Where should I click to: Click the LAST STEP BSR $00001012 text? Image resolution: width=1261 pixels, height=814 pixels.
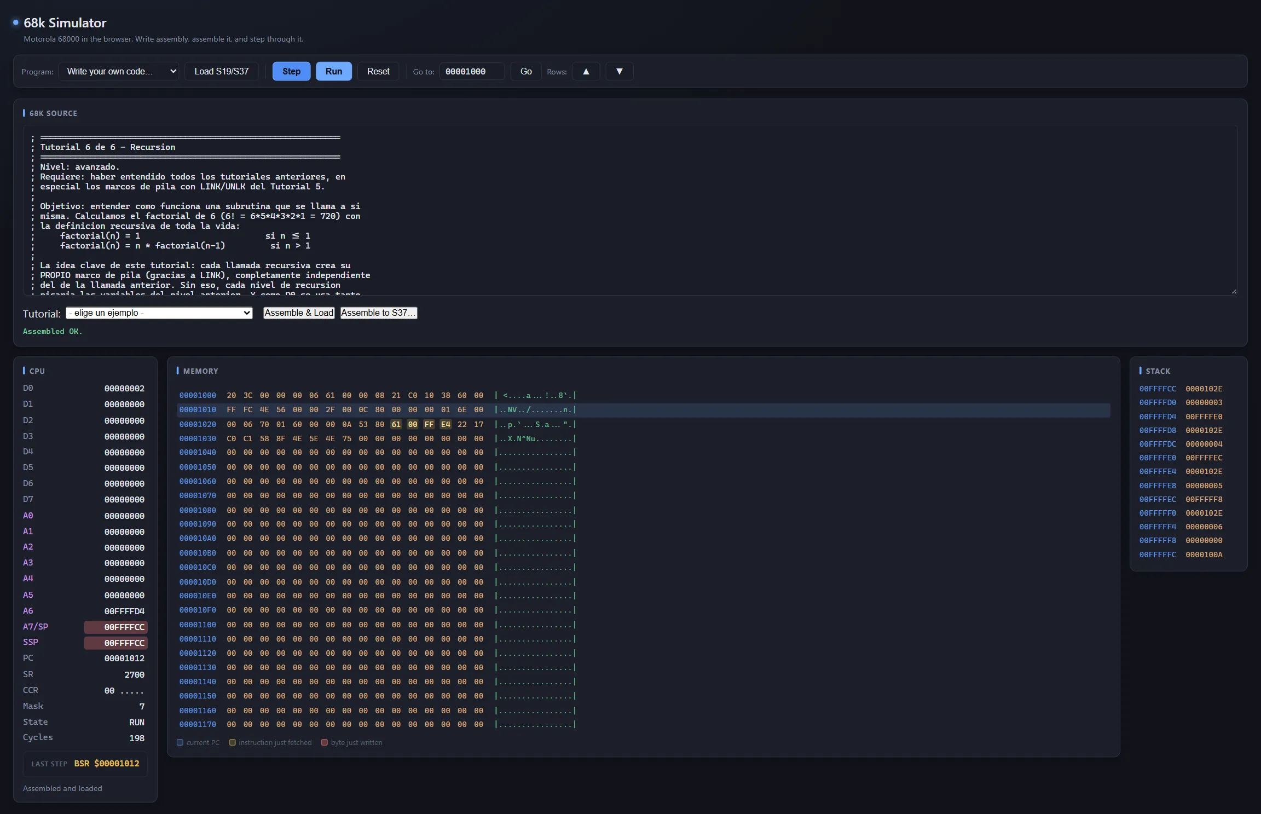click(x=107, y=763)
